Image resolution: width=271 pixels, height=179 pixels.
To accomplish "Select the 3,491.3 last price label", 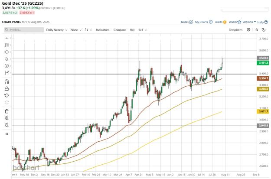I will [263, 63].
